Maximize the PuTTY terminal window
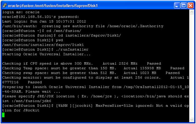 [184, 6]
